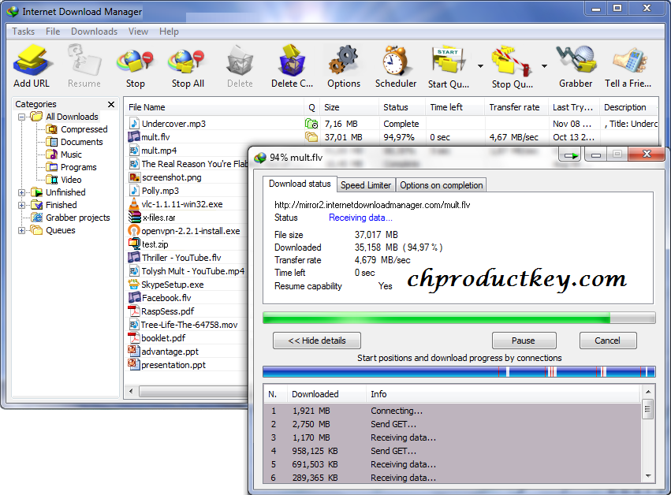Screen dimensions: 671x495
Task: Open the Tasks menu
Action: coord(23,32)
